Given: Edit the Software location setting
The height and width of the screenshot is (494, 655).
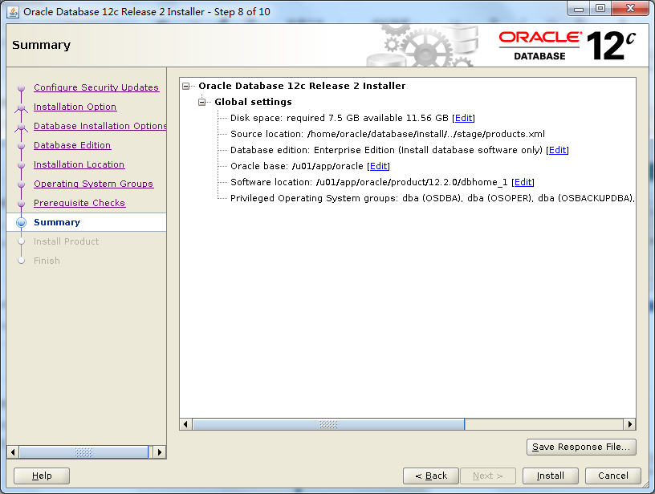Looking at the screenshot, I should (x=523, y=182).
